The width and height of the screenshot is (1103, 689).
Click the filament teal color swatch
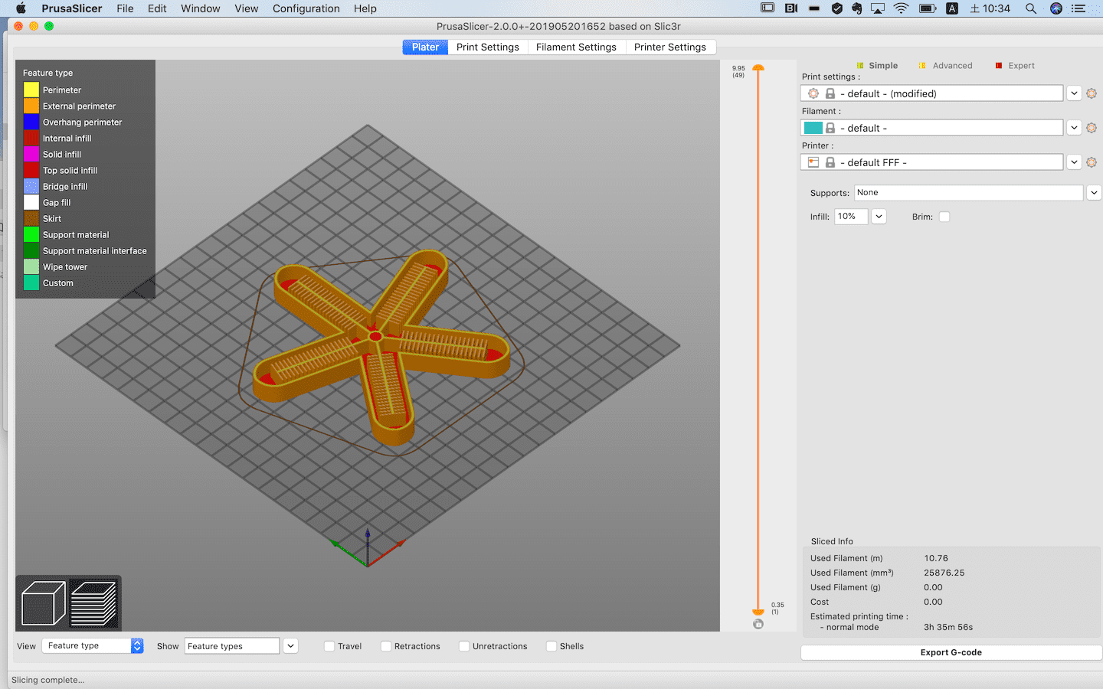point(813,128)
